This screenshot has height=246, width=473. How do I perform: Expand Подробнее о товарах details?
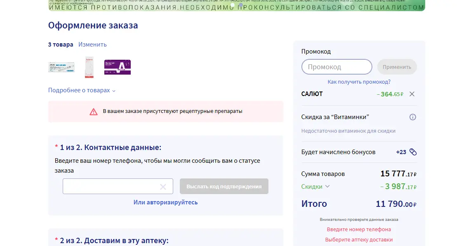[82, 90]
